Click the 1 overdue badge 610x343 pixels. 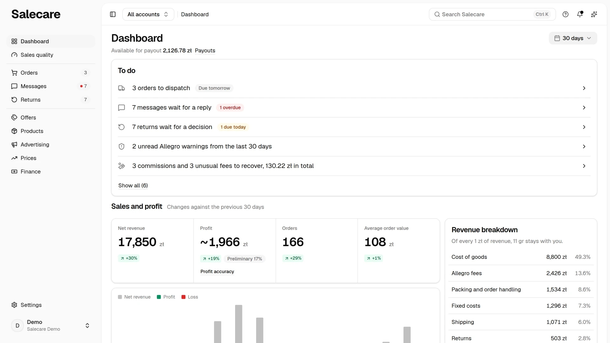click(230, 108)
